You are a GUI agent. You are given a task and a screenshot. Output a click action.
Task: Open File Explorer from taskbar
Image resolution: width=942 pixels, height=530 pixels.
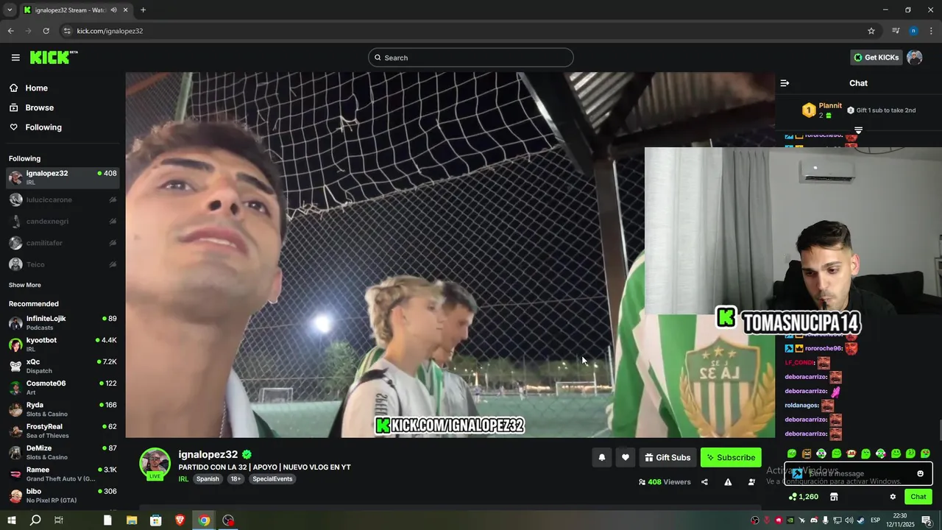[x=132, y=520]
